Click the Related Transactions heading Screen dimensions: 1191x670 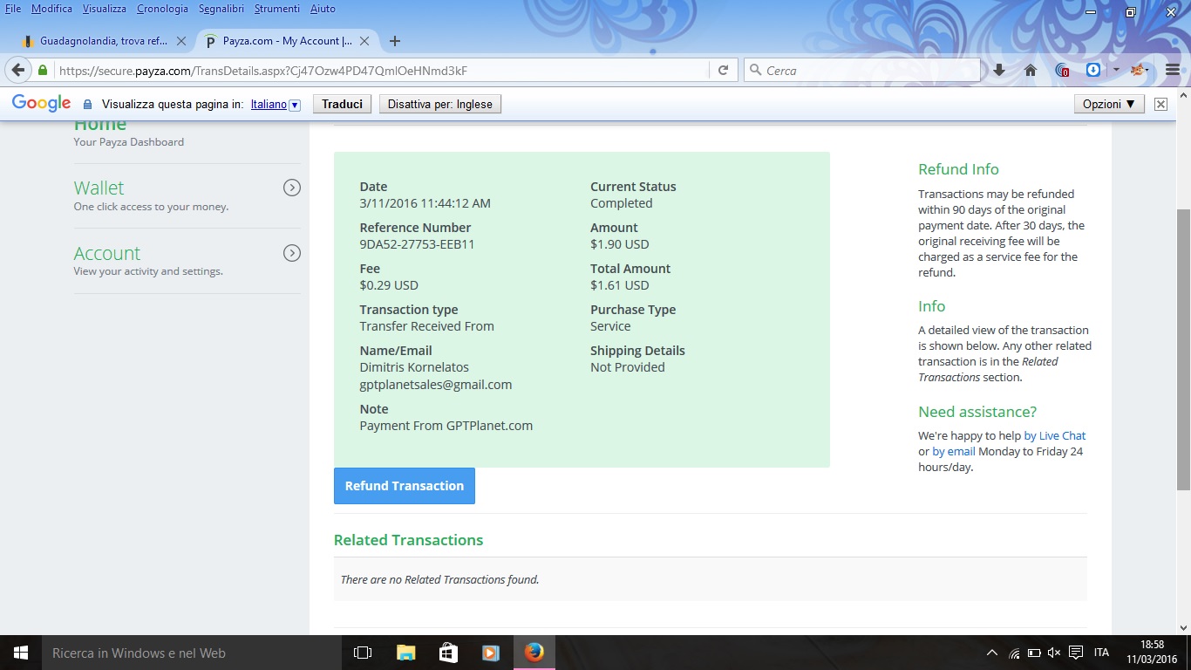click(408, 540)
